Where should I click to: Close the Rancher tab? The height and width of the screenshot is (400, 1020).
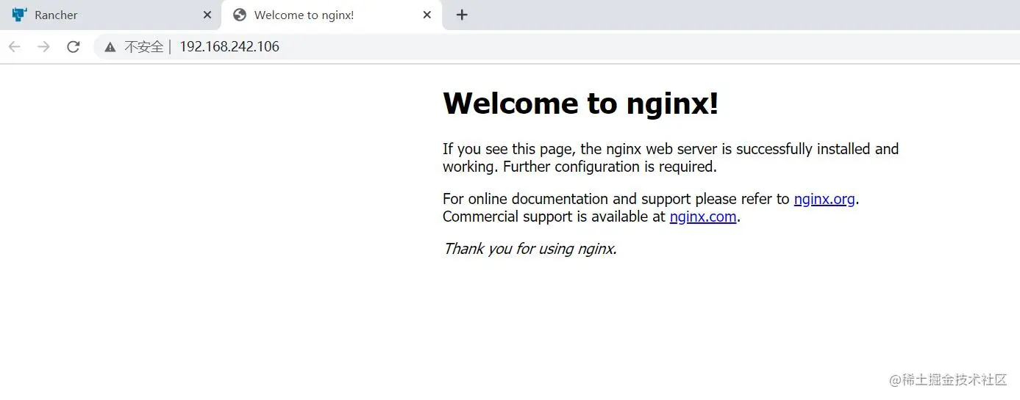207,15
